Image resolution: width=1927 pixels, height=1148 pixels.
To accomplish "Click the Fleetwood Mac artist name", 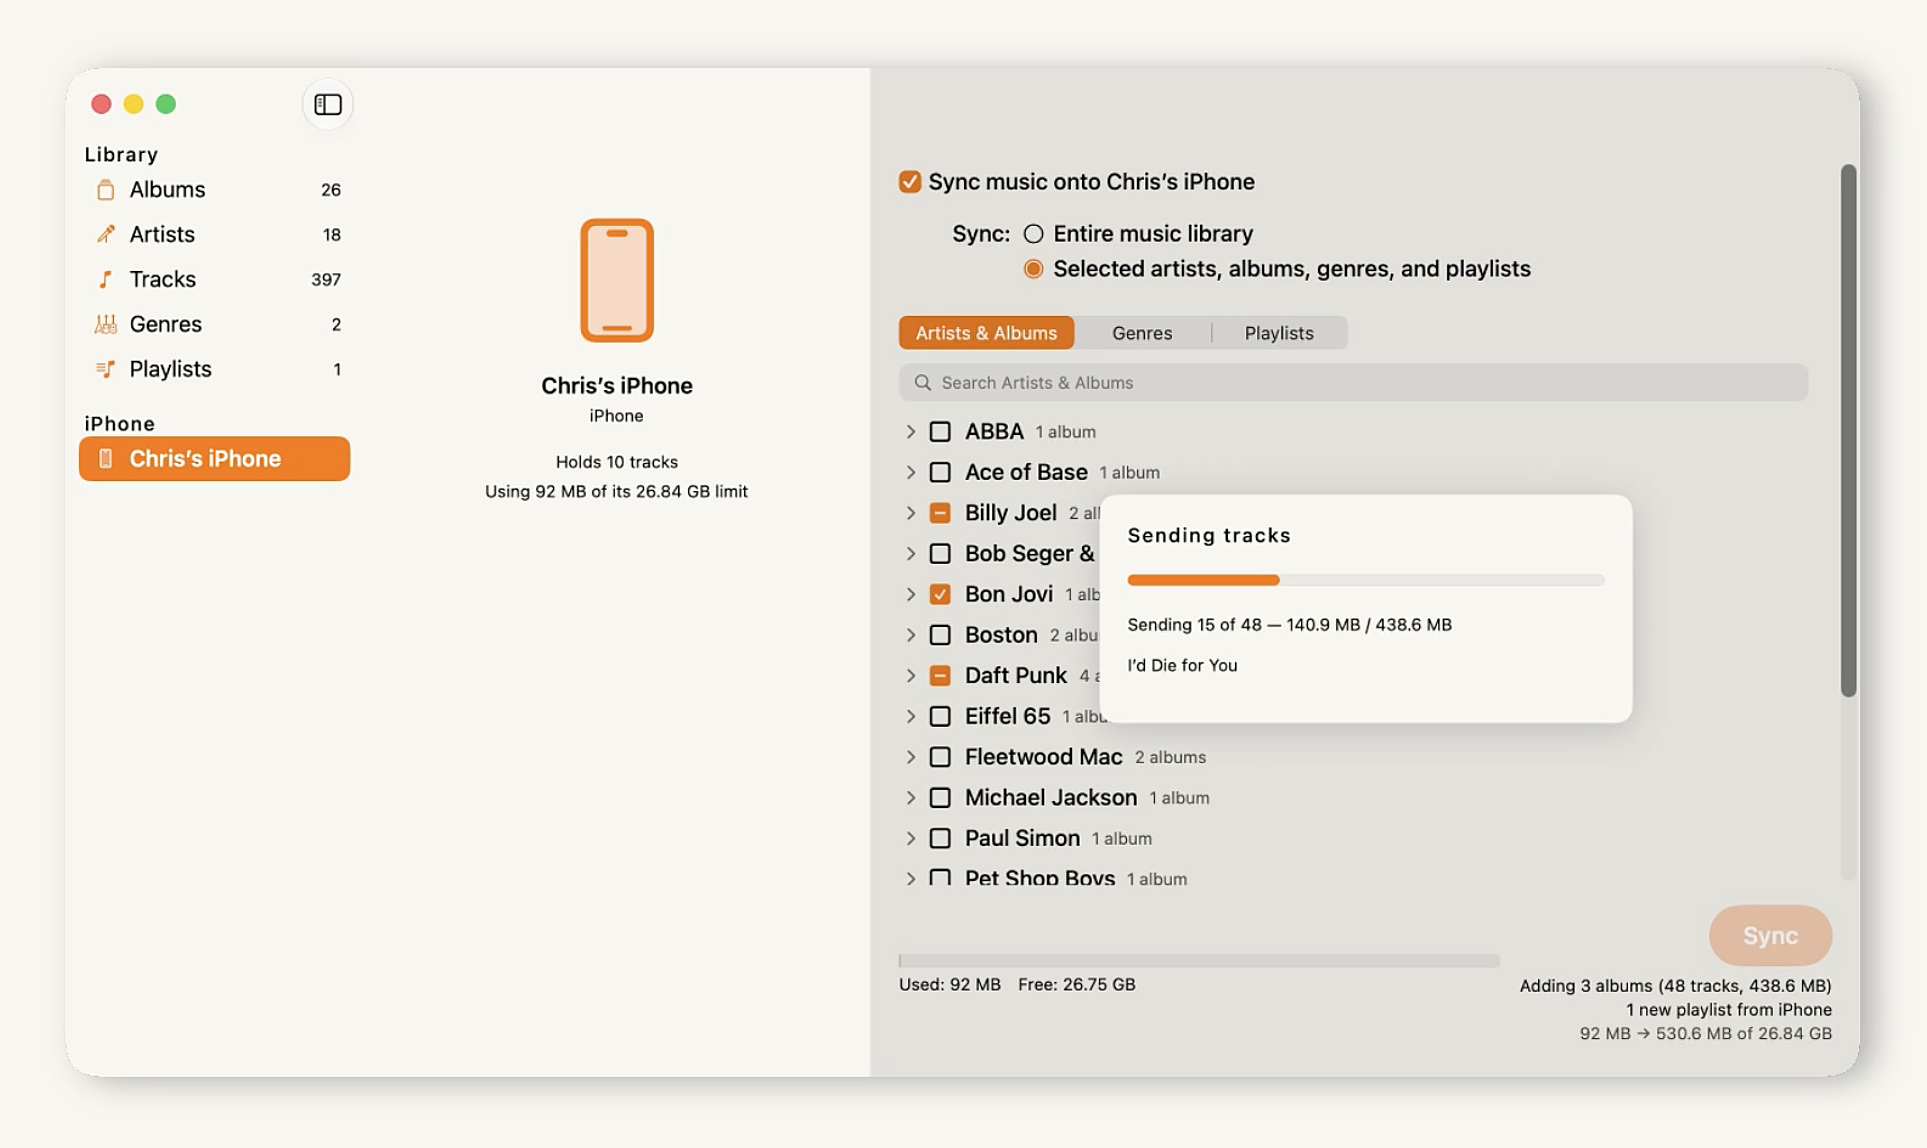I will click(1043, 757).
